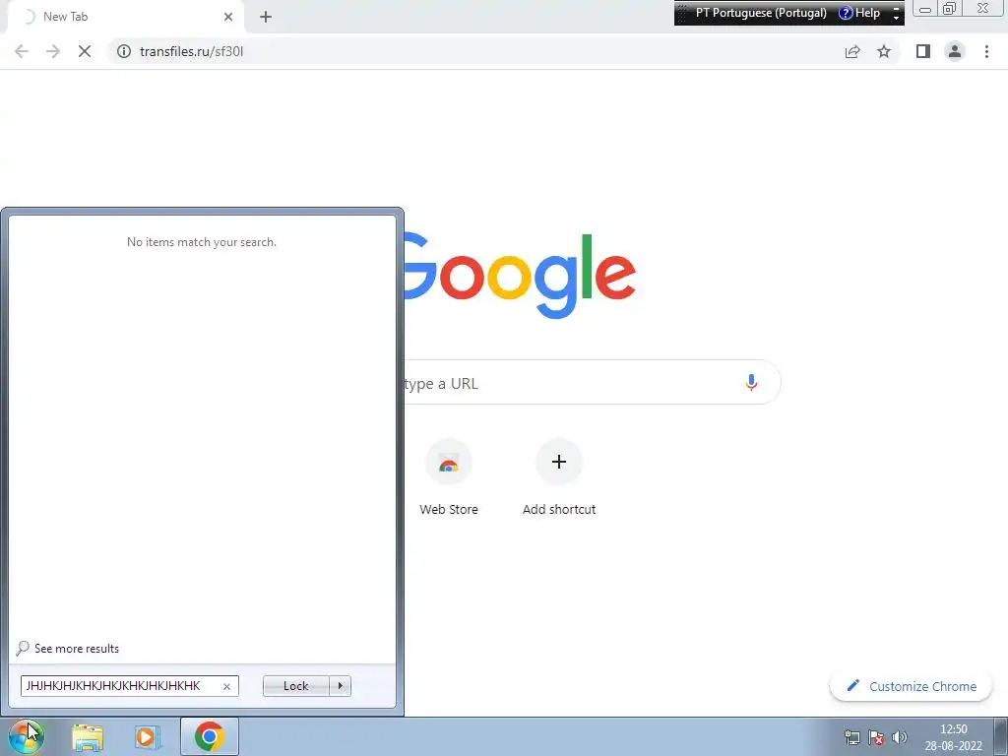Click the language bar Help button
The height and width of the screenshot is (756, 1008).
click(x=859, y=13)
